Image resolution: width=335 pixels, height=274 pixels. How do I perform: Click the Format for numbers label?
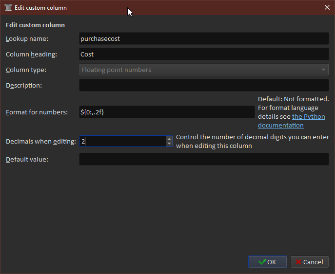click(x=37, y=112)
